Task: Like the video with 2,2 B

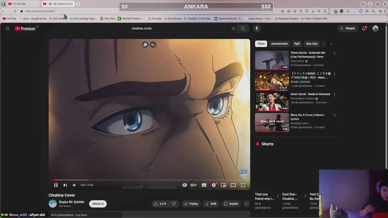Action: [160, 204]
